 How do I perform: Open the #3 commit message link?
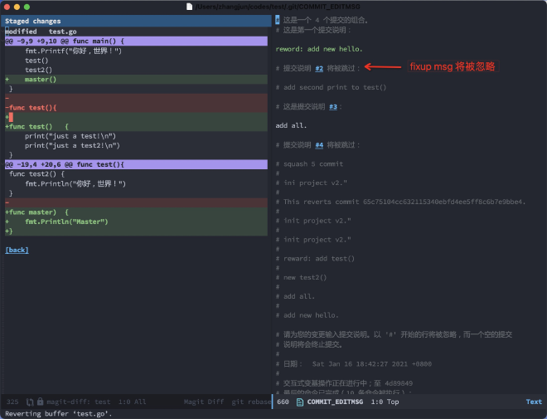(x=332, y=106)
